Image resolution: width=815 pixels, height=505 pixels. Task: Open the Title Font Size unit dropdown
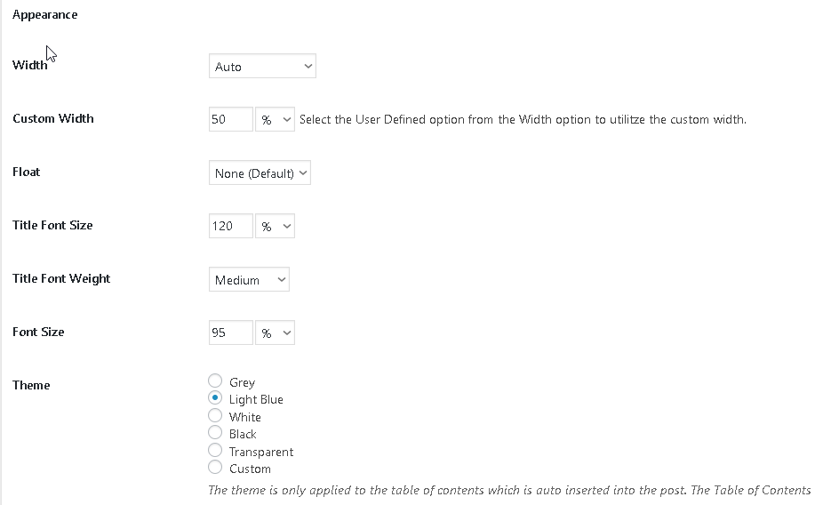tap(275, 226)
